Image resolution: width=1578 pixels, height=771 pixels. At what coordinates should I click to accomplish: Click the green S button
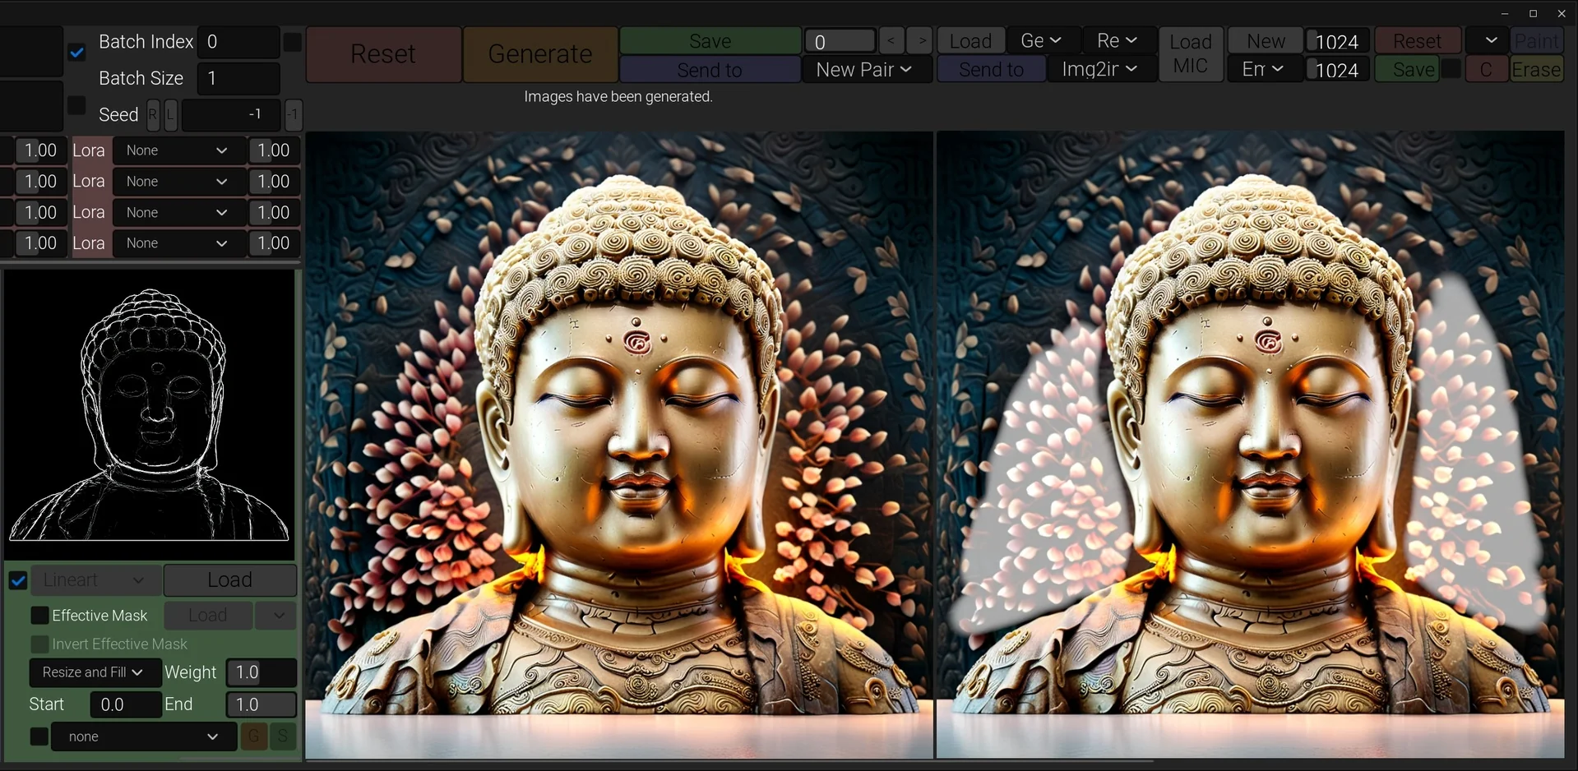tap(283, 736)
